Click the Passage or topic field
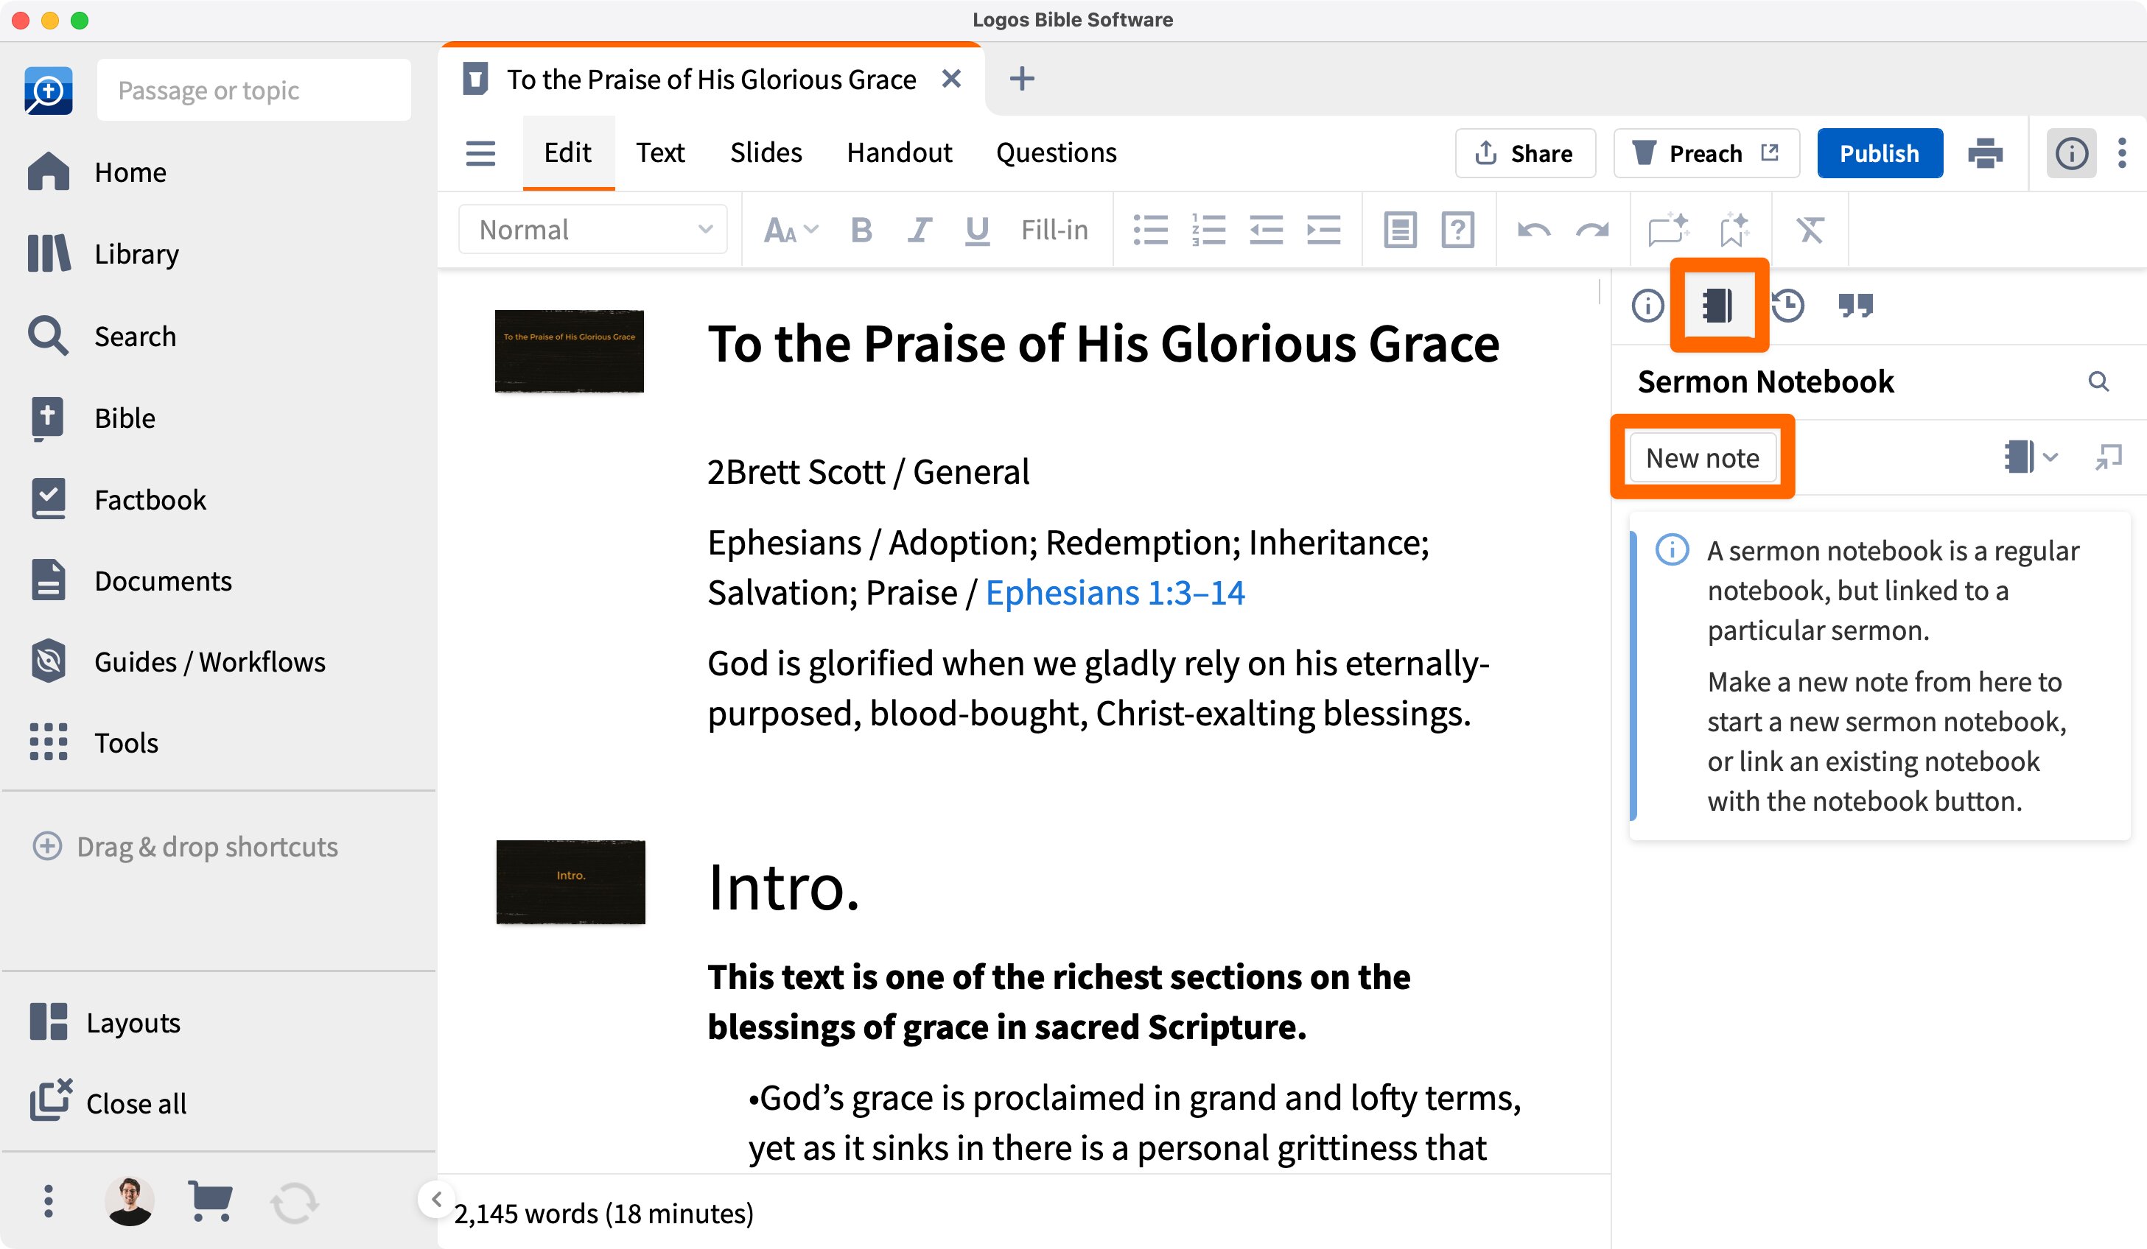Viewport: 2147px width, 1249px height. pyautogui.click(x=254, y=91)
